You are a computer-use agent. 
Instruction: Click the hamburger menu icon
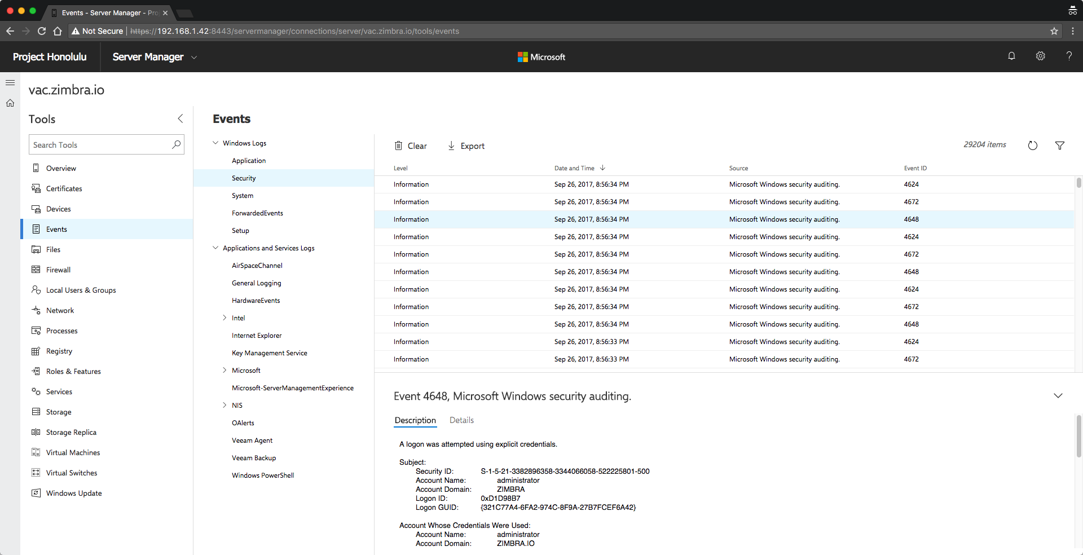[10, 83]
